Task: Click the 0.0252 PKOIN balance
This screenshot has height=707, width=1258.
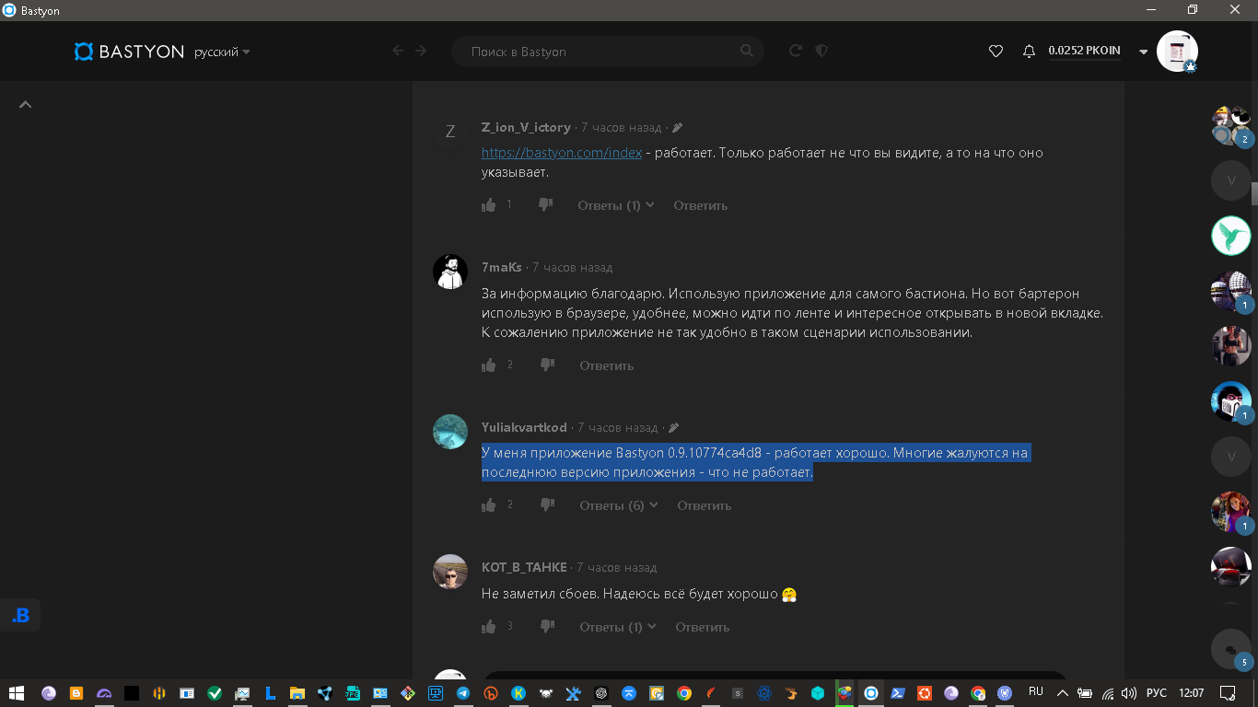Action: (x=1084, y=52)
